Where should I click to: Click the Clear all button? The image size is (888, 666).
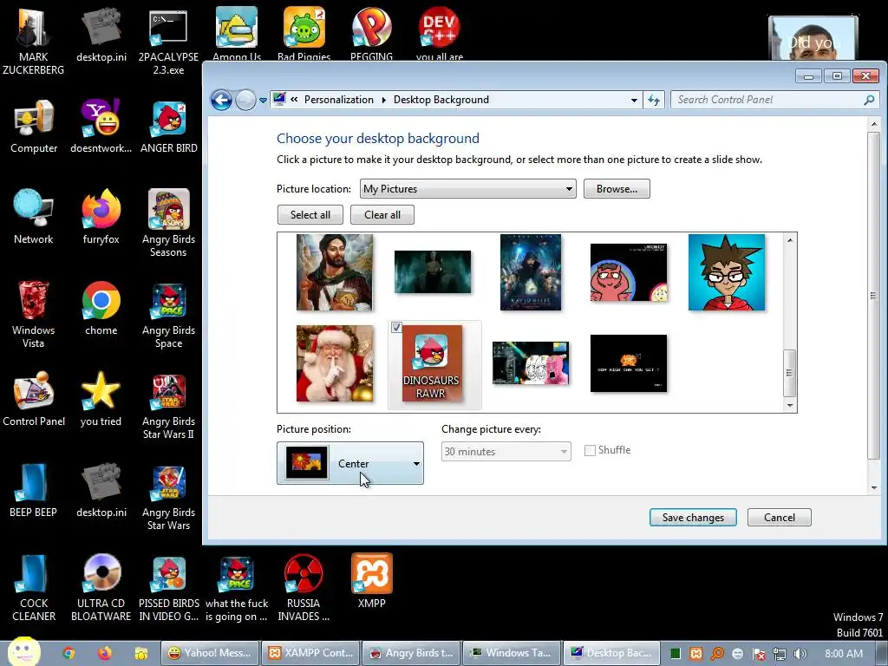click(x=382, y=215)
